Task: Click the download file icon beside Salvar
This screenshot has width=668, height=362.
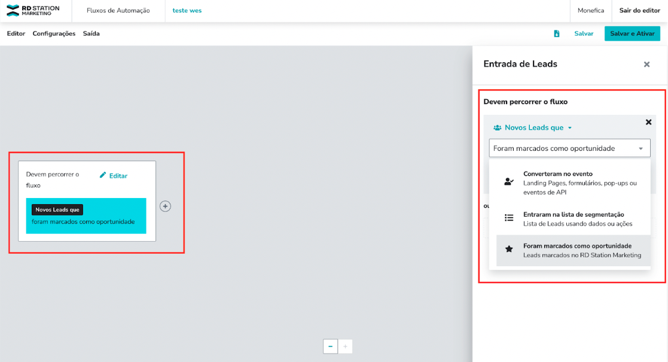Action: pos(557,34)
